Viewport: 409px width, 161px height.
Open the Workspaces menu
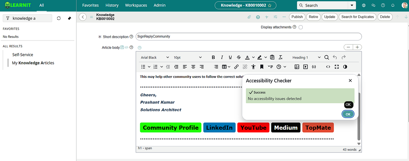[136, 5]
